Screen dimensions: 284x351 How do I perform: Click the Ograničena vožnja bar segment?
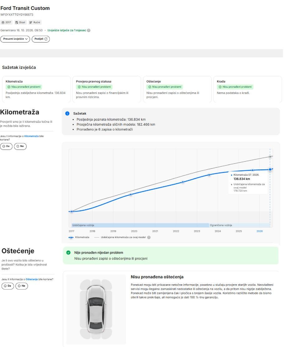click(x=239, y=225)
